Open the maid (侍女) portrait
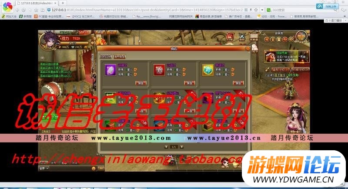The image size is (348, 189). (x=296, y=119)
